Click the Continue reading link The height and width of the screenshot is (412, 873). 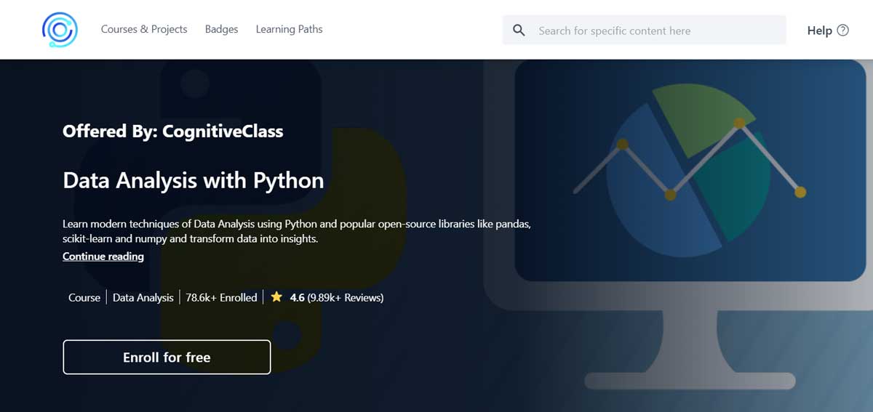pos(103,257)
